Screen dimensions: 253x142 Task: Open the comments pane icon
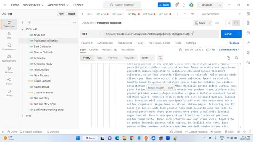click(248, 33)
